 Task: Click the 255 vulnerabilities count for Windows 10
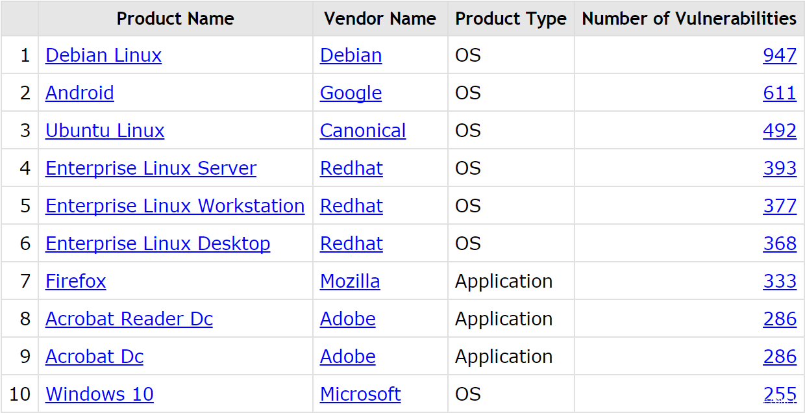[x=780, y=394]
